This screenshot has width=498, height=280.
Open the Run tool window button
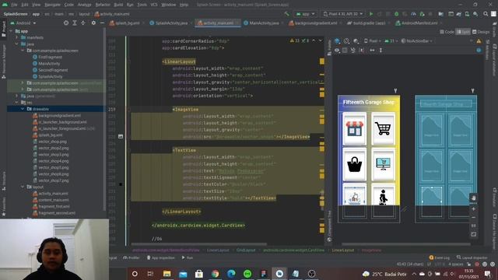pos(188,257)
